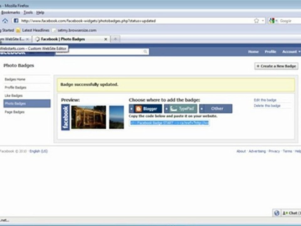The image size is (301, 226).
Task: Expand the Account dropdown menu
Action: [291, 51]
